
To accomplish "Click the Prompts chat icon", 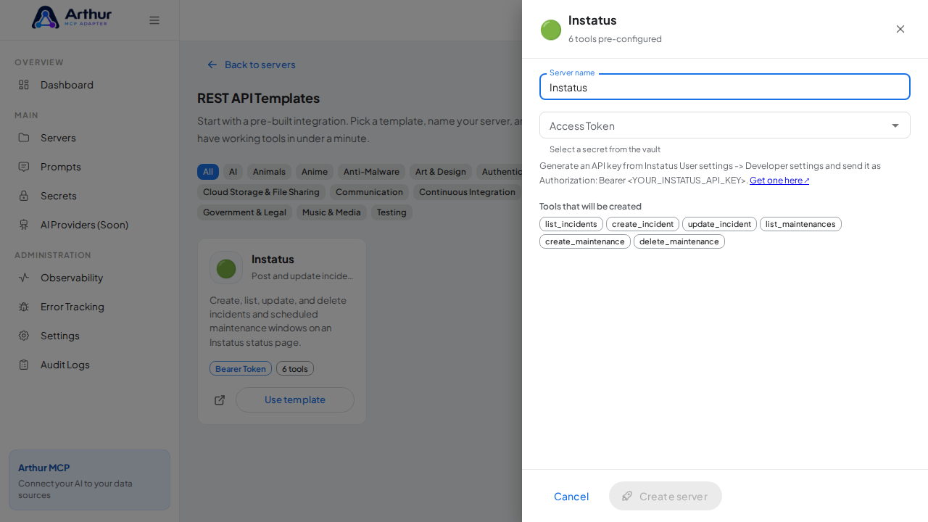I will pyautogui.click(x=24, y=167).
